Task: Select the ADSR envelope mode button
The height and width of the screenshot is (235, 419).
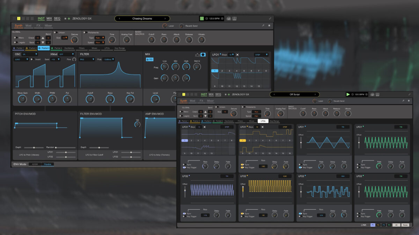Action: (35, 164)
